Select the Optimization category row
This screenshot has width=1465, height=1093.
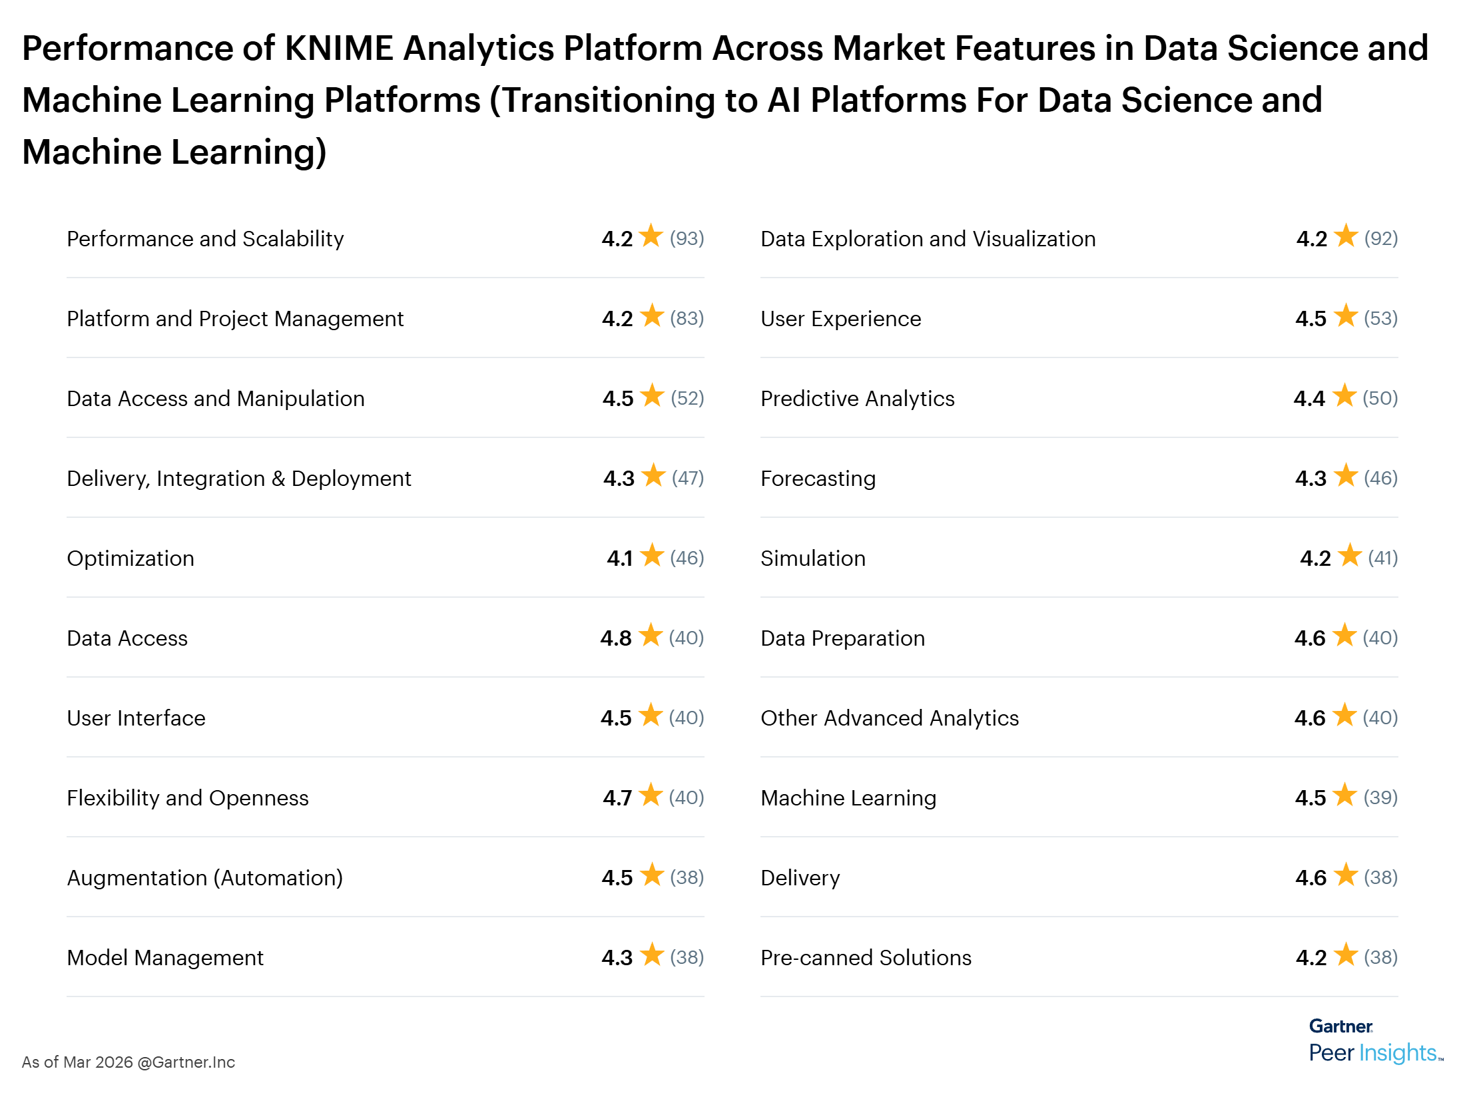coord(130,558)
